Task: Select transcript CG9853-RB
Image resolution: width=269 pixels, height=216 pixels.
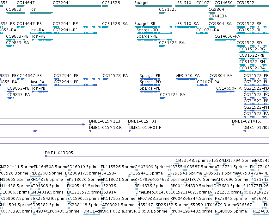Action: click(x=17, y=36)
